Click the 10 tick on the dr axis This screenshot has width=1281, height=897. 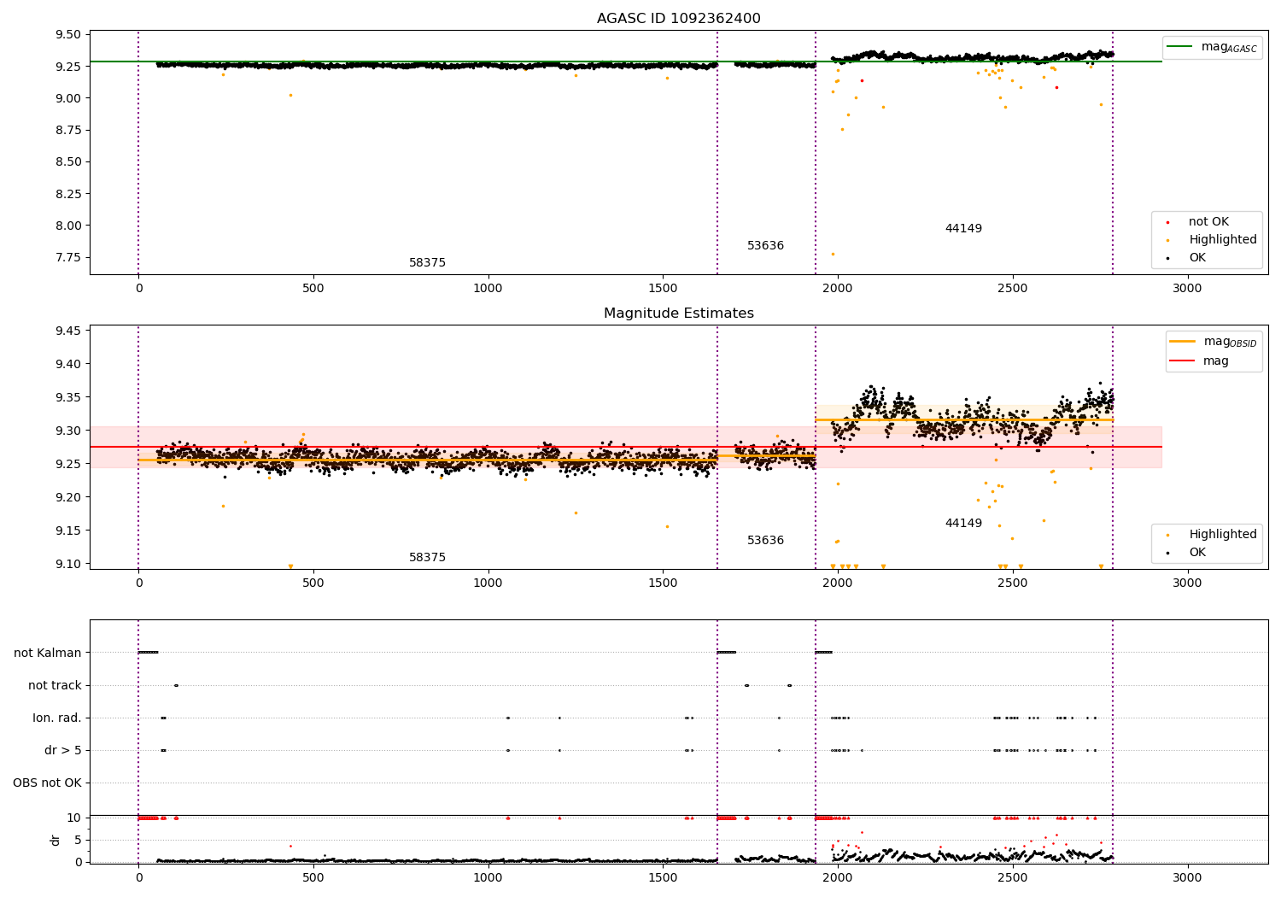coord(74,818)
